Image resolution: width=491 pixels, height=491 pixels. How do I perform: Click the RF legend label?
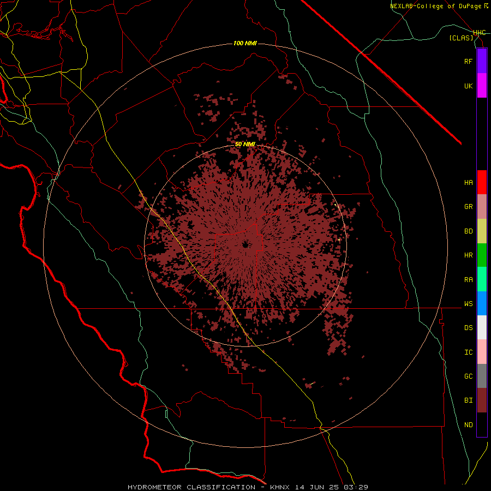[468, 61]
